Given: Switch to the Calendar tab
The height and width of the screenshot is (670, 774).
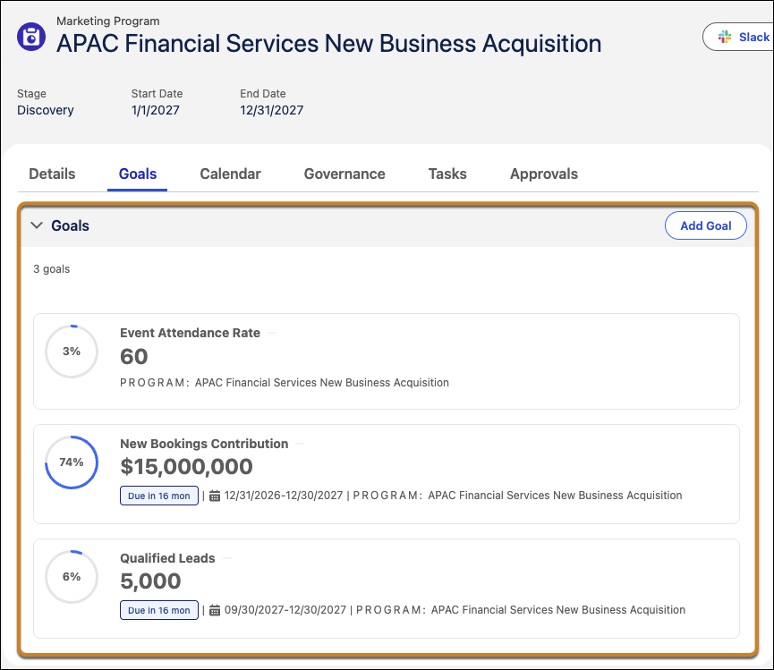Looking at the screenshot, I should click(x=230, y=174).
